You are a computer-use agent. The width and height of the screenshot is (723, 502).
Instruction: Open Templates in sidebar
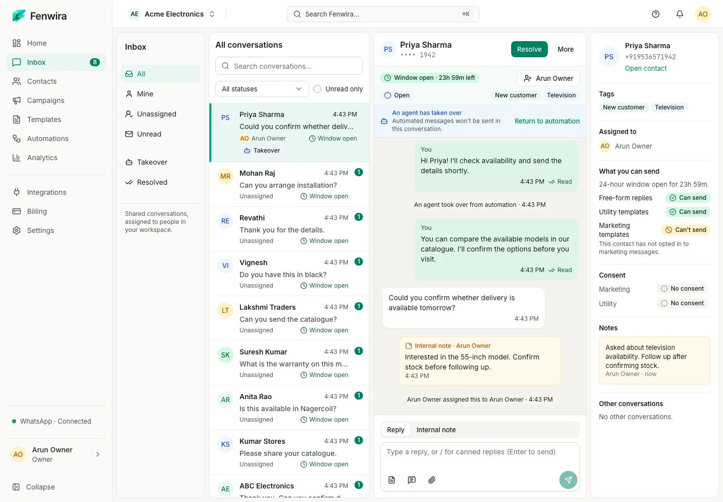click(56, 119)
